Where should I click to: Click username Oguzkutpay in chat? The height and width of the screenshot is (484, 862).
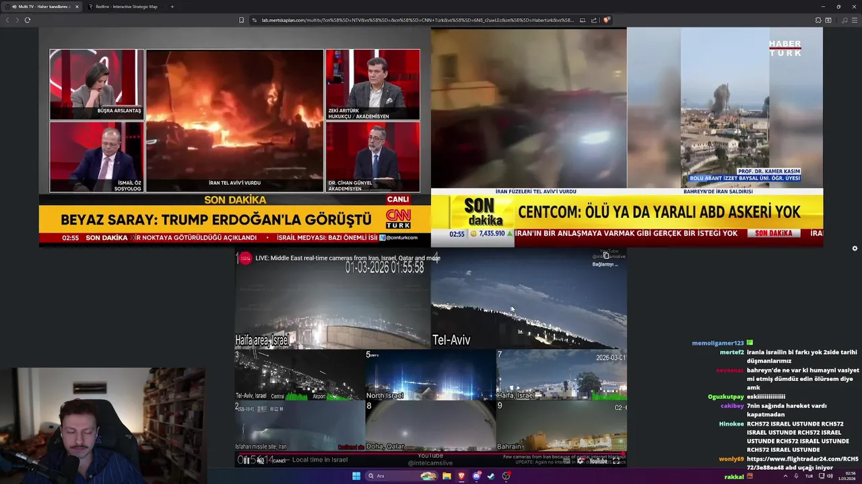click(726, 397)
